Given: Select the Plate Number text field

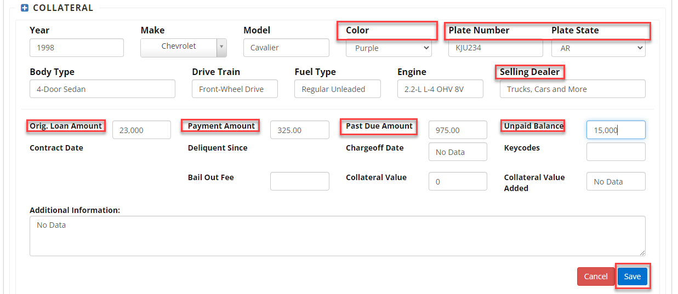Looking at the screenshot, I should point(495,48).
